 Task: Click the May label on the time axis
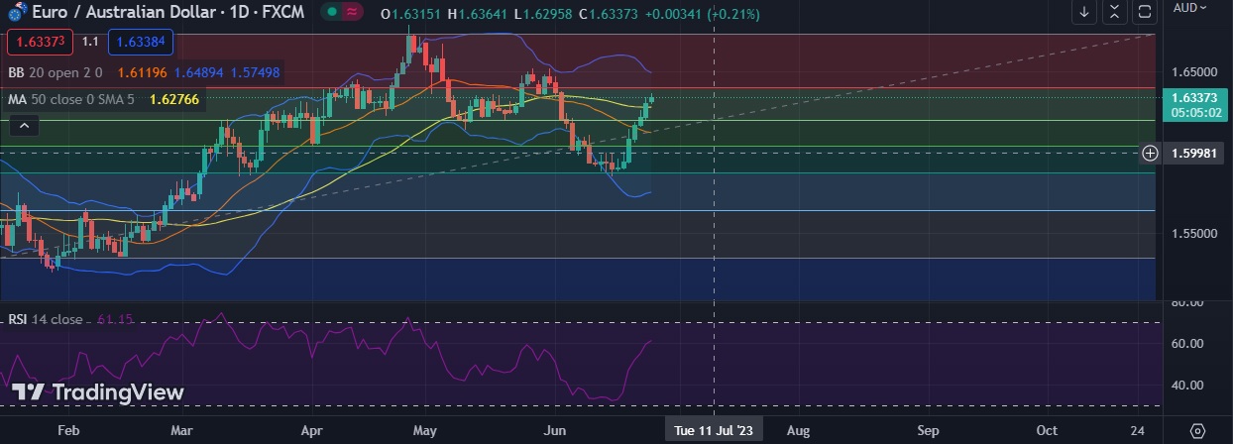tap(425, 431)
